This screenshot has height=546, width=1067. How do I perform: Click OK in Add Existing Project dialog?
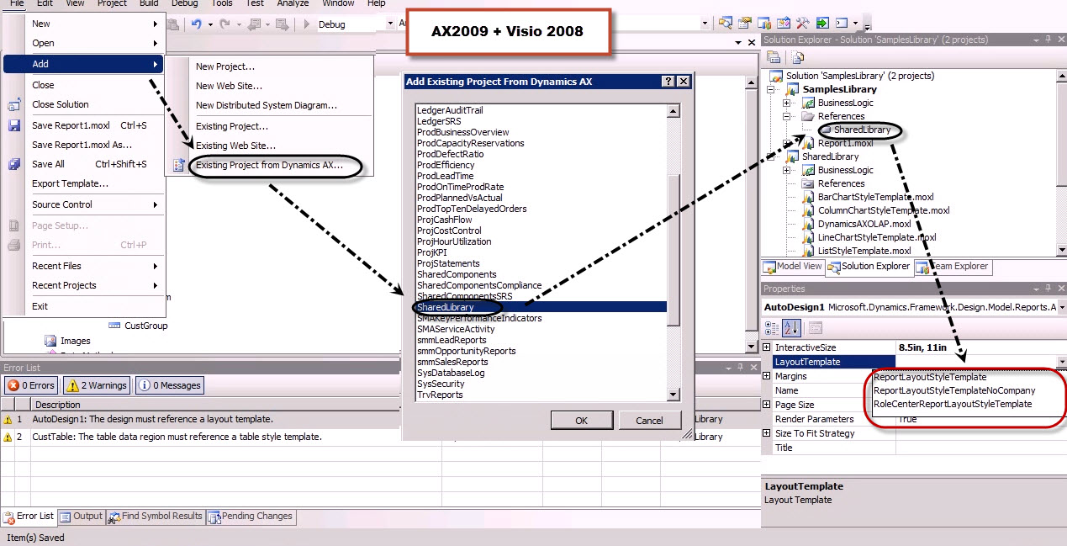click(582, 420)
